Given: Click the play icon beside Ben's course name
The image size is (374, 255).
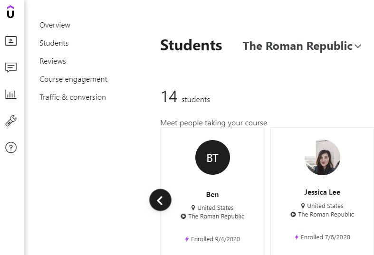Looking at the screenshot, I should [x=183, y=217].
